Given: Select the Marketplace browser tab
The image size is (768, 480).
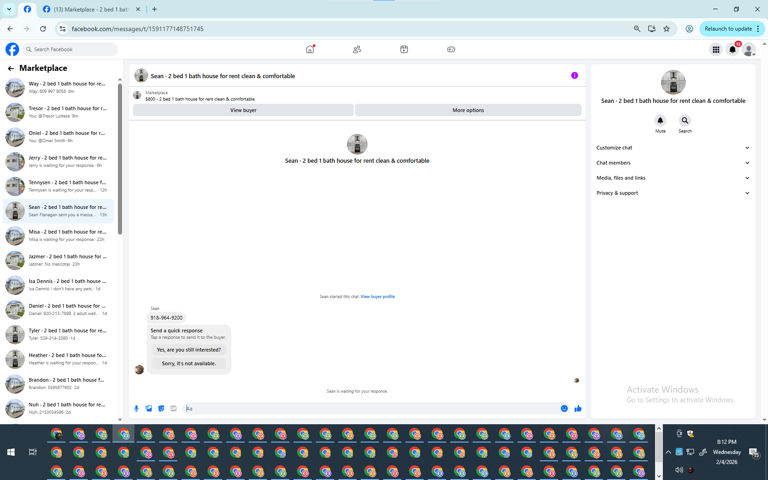Looking at the screenshot, I should click(x=91, y=9).
